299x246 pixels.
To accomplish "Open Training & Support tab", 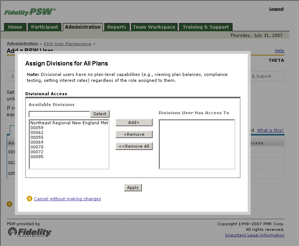I will (x=206, y=27).
